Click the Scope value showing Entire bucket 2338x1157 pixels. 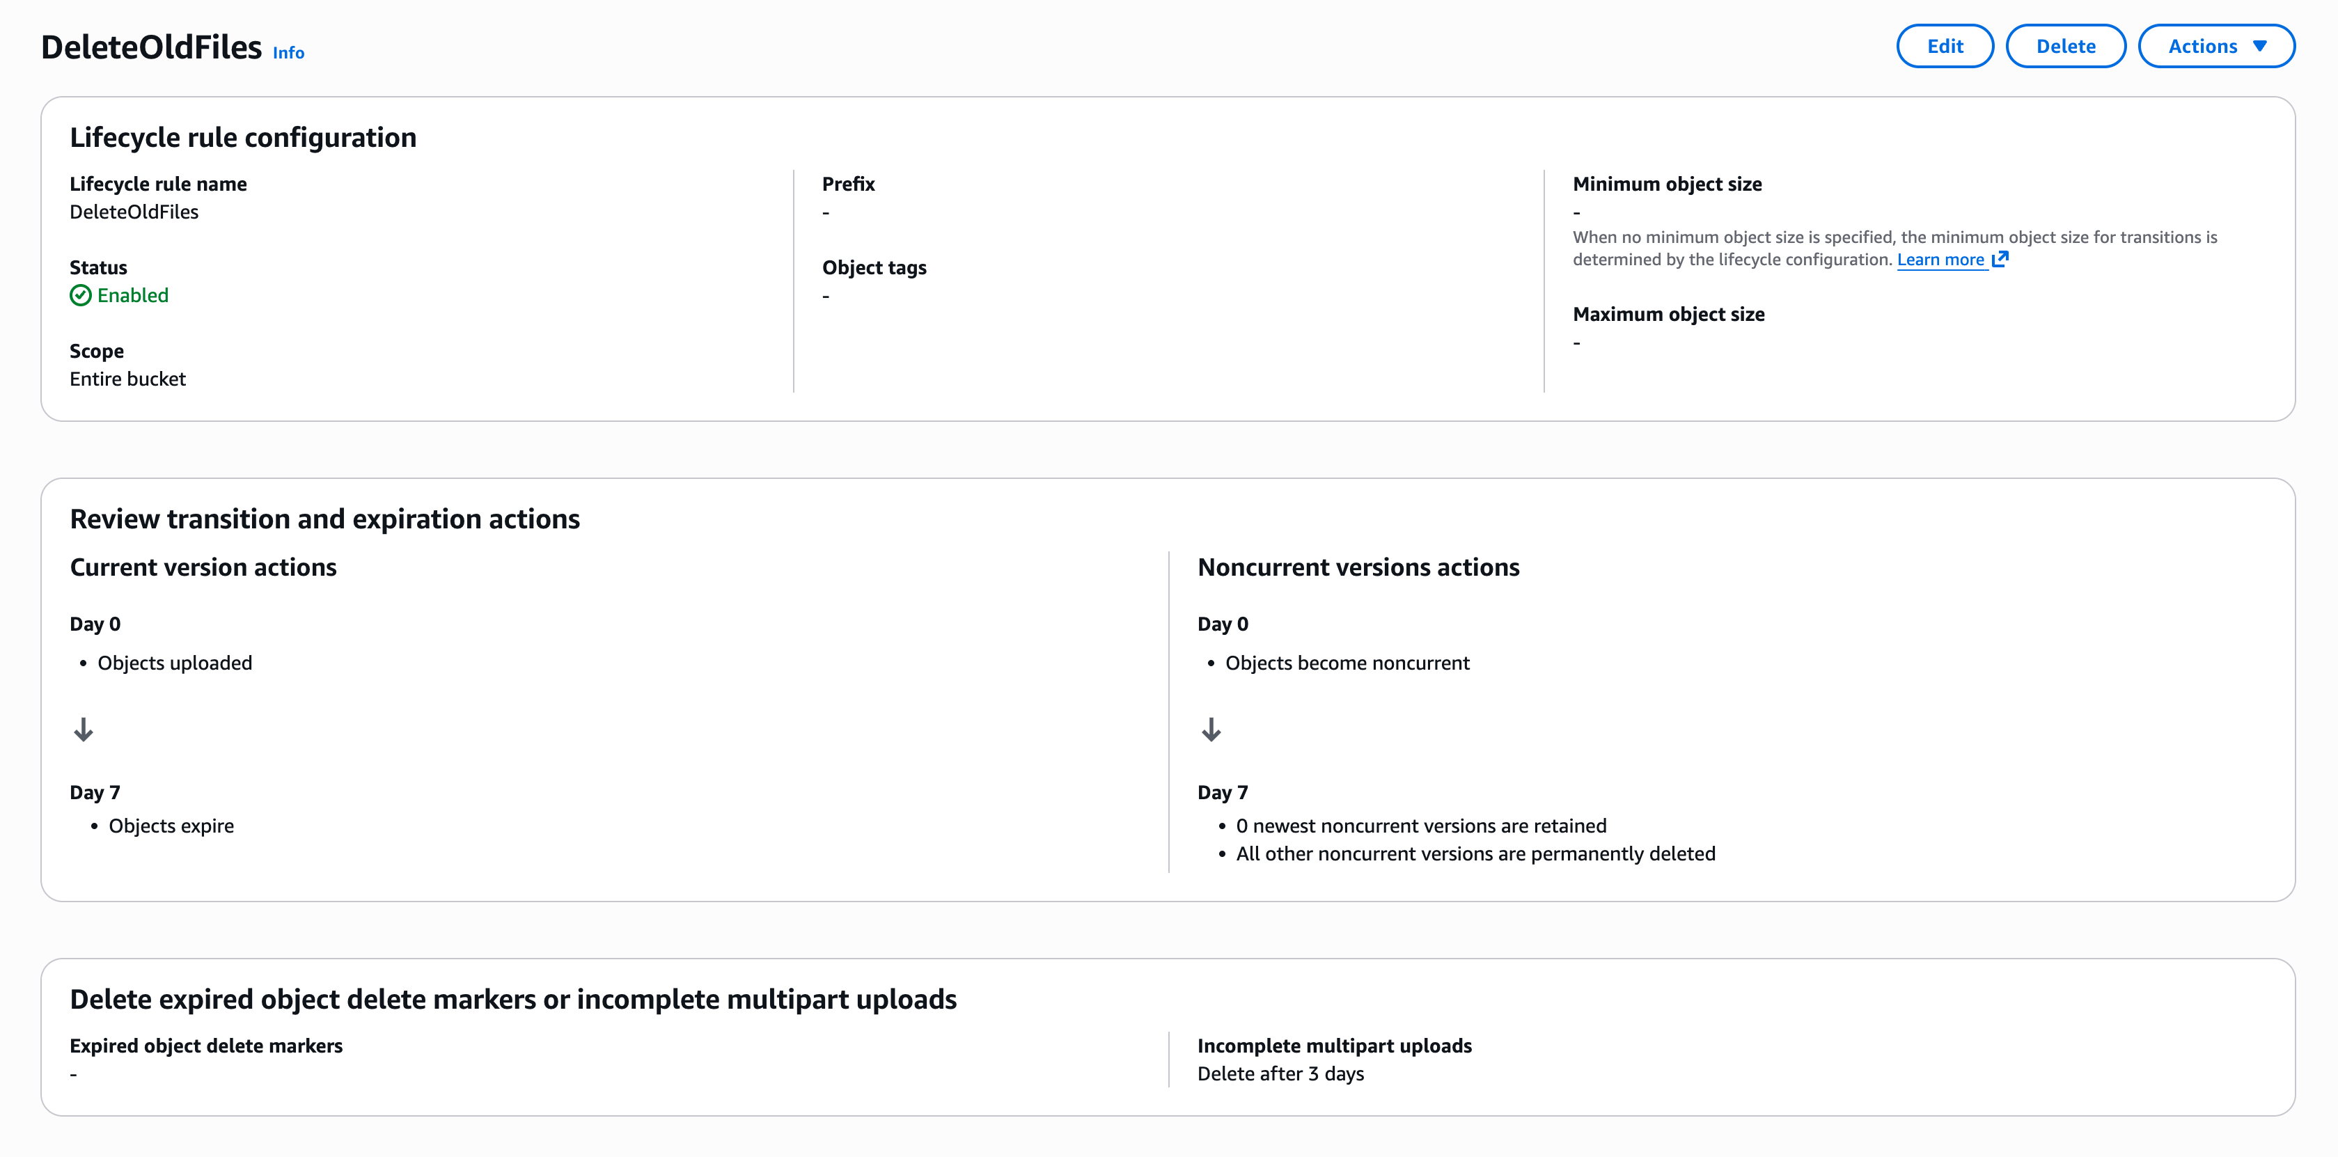(x=127, y=379)
